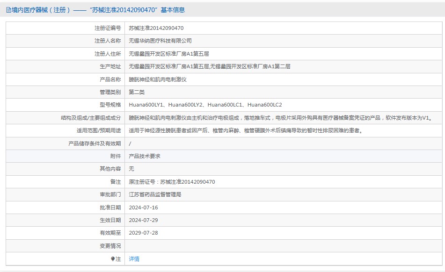Click the effective date 2024-07-29
445x272 pixels.
coord(143,220)
